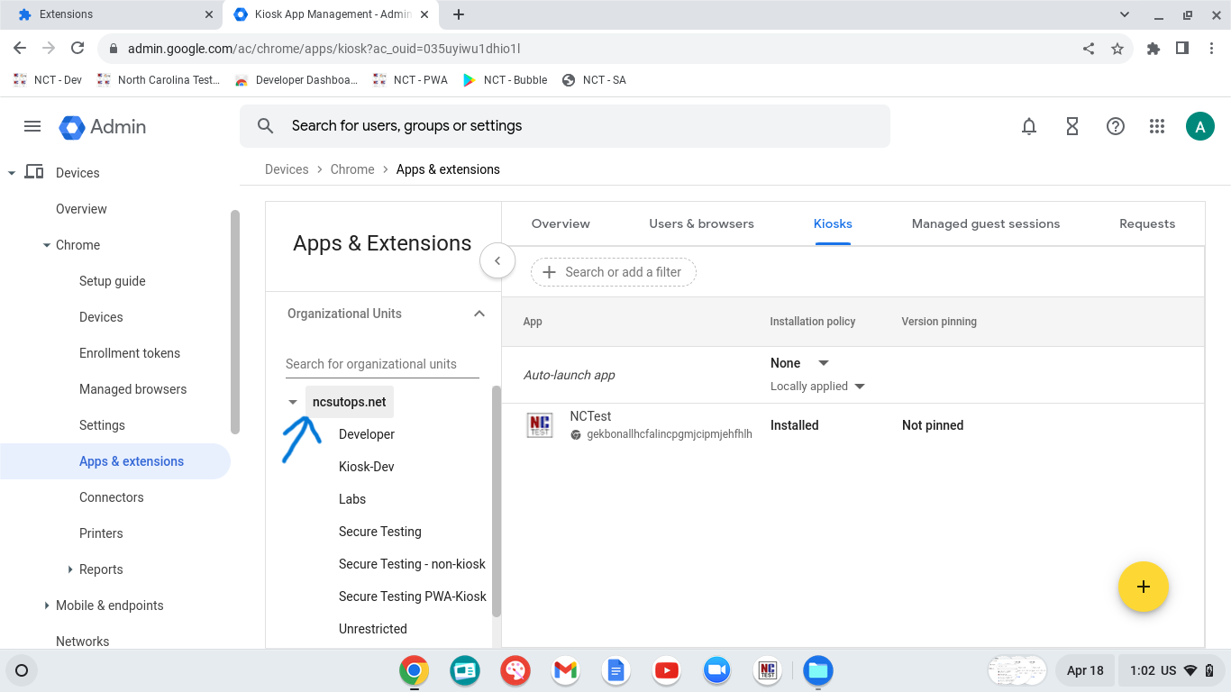Open the None installation policy dropdown
The width and height of the screenshot is (1231, 692).
[799, 363]
